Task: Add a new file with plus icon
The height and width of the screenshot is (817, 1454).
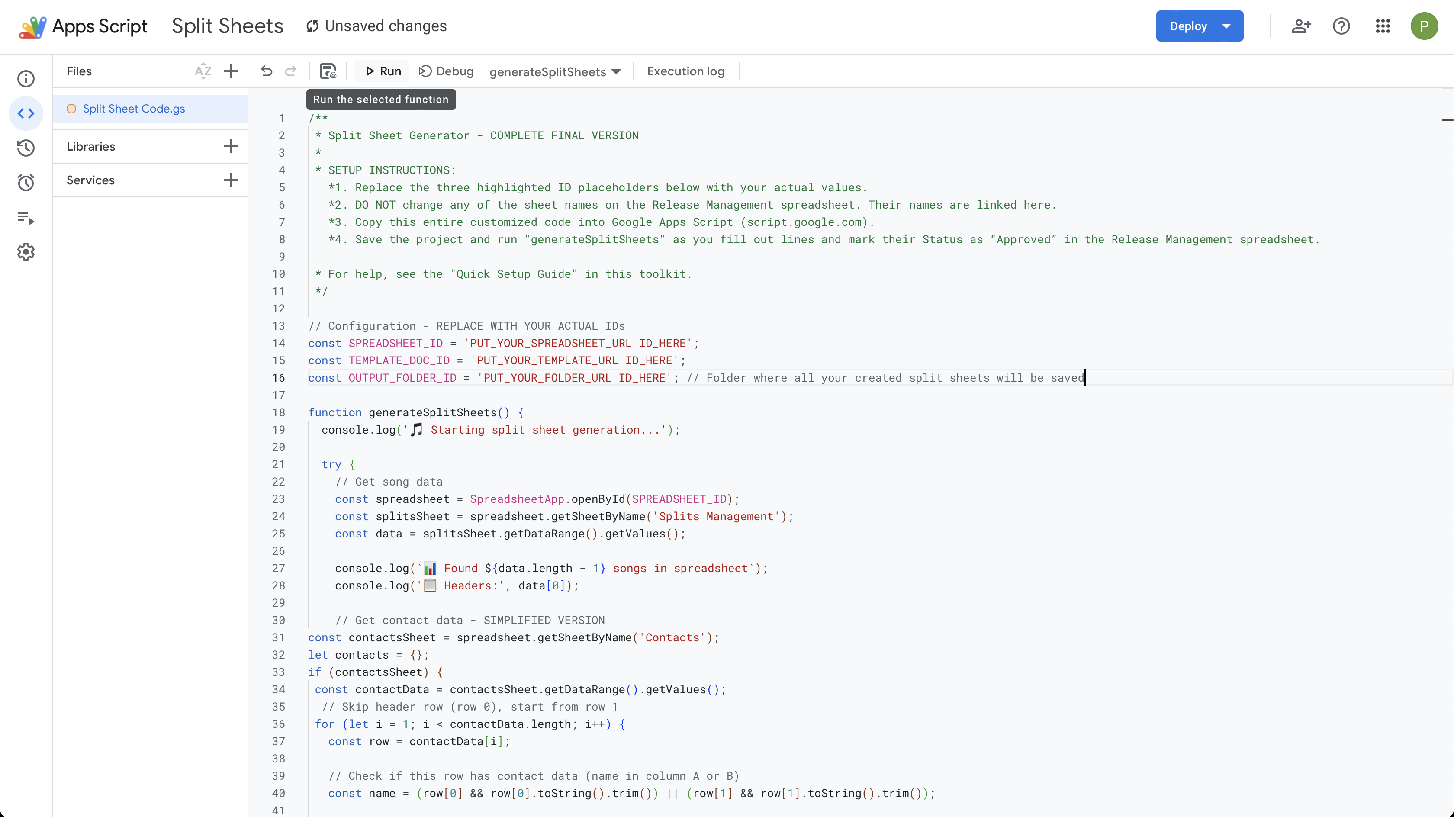Action: (231, 71)
